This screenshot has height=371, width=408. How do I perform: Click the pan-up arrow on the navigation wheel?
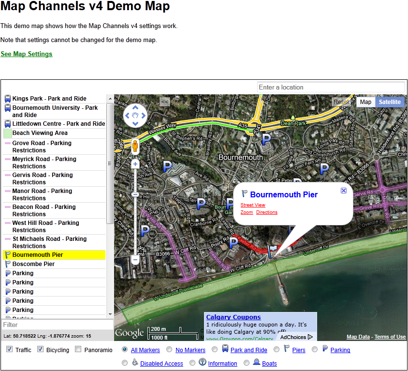(x=135, y=108)
